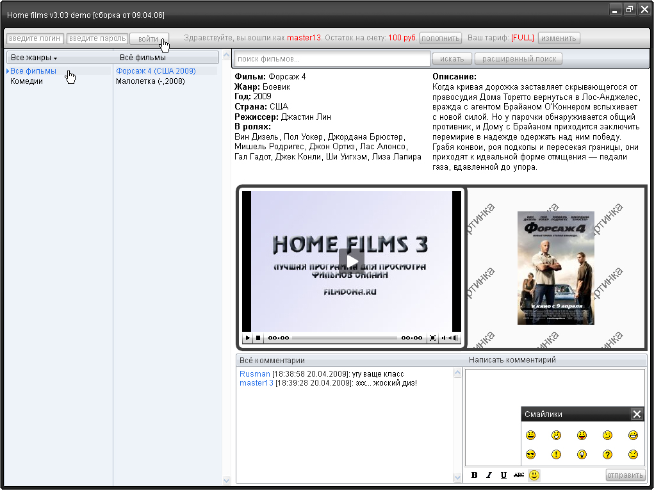Apply underline formatting to comment

504,475
